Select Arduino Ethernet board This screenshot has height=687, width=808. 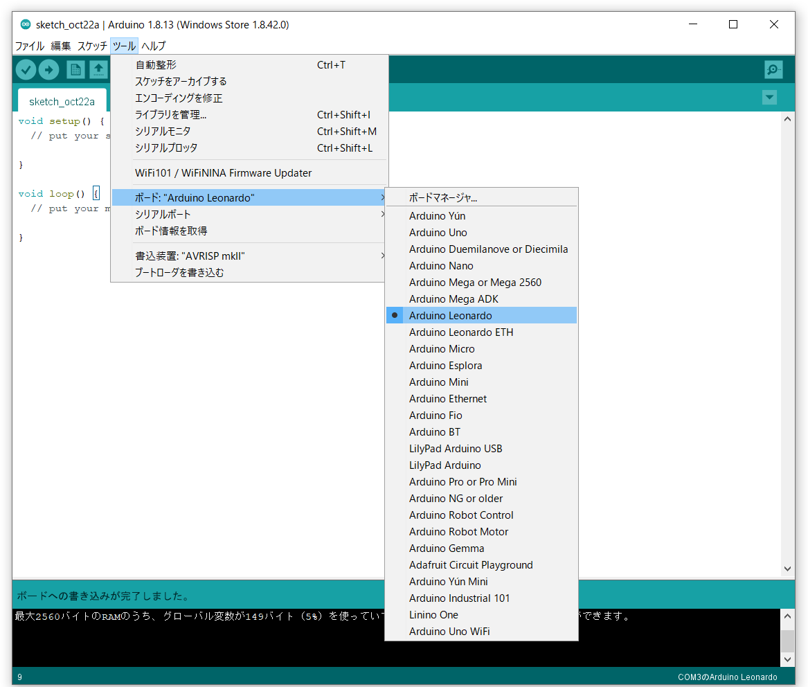[x=481, y=398]
